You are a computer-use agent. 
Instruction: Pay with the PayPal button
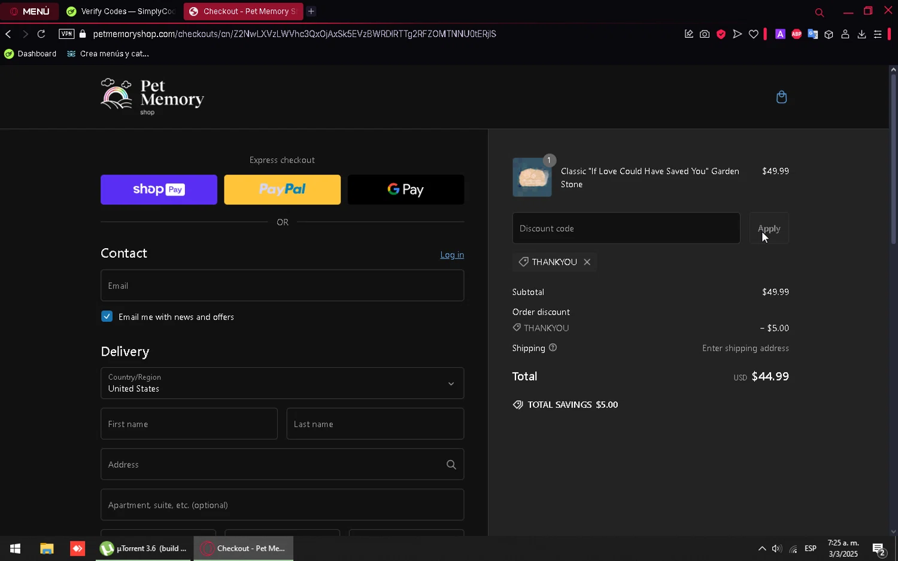[x=282, y=190]
